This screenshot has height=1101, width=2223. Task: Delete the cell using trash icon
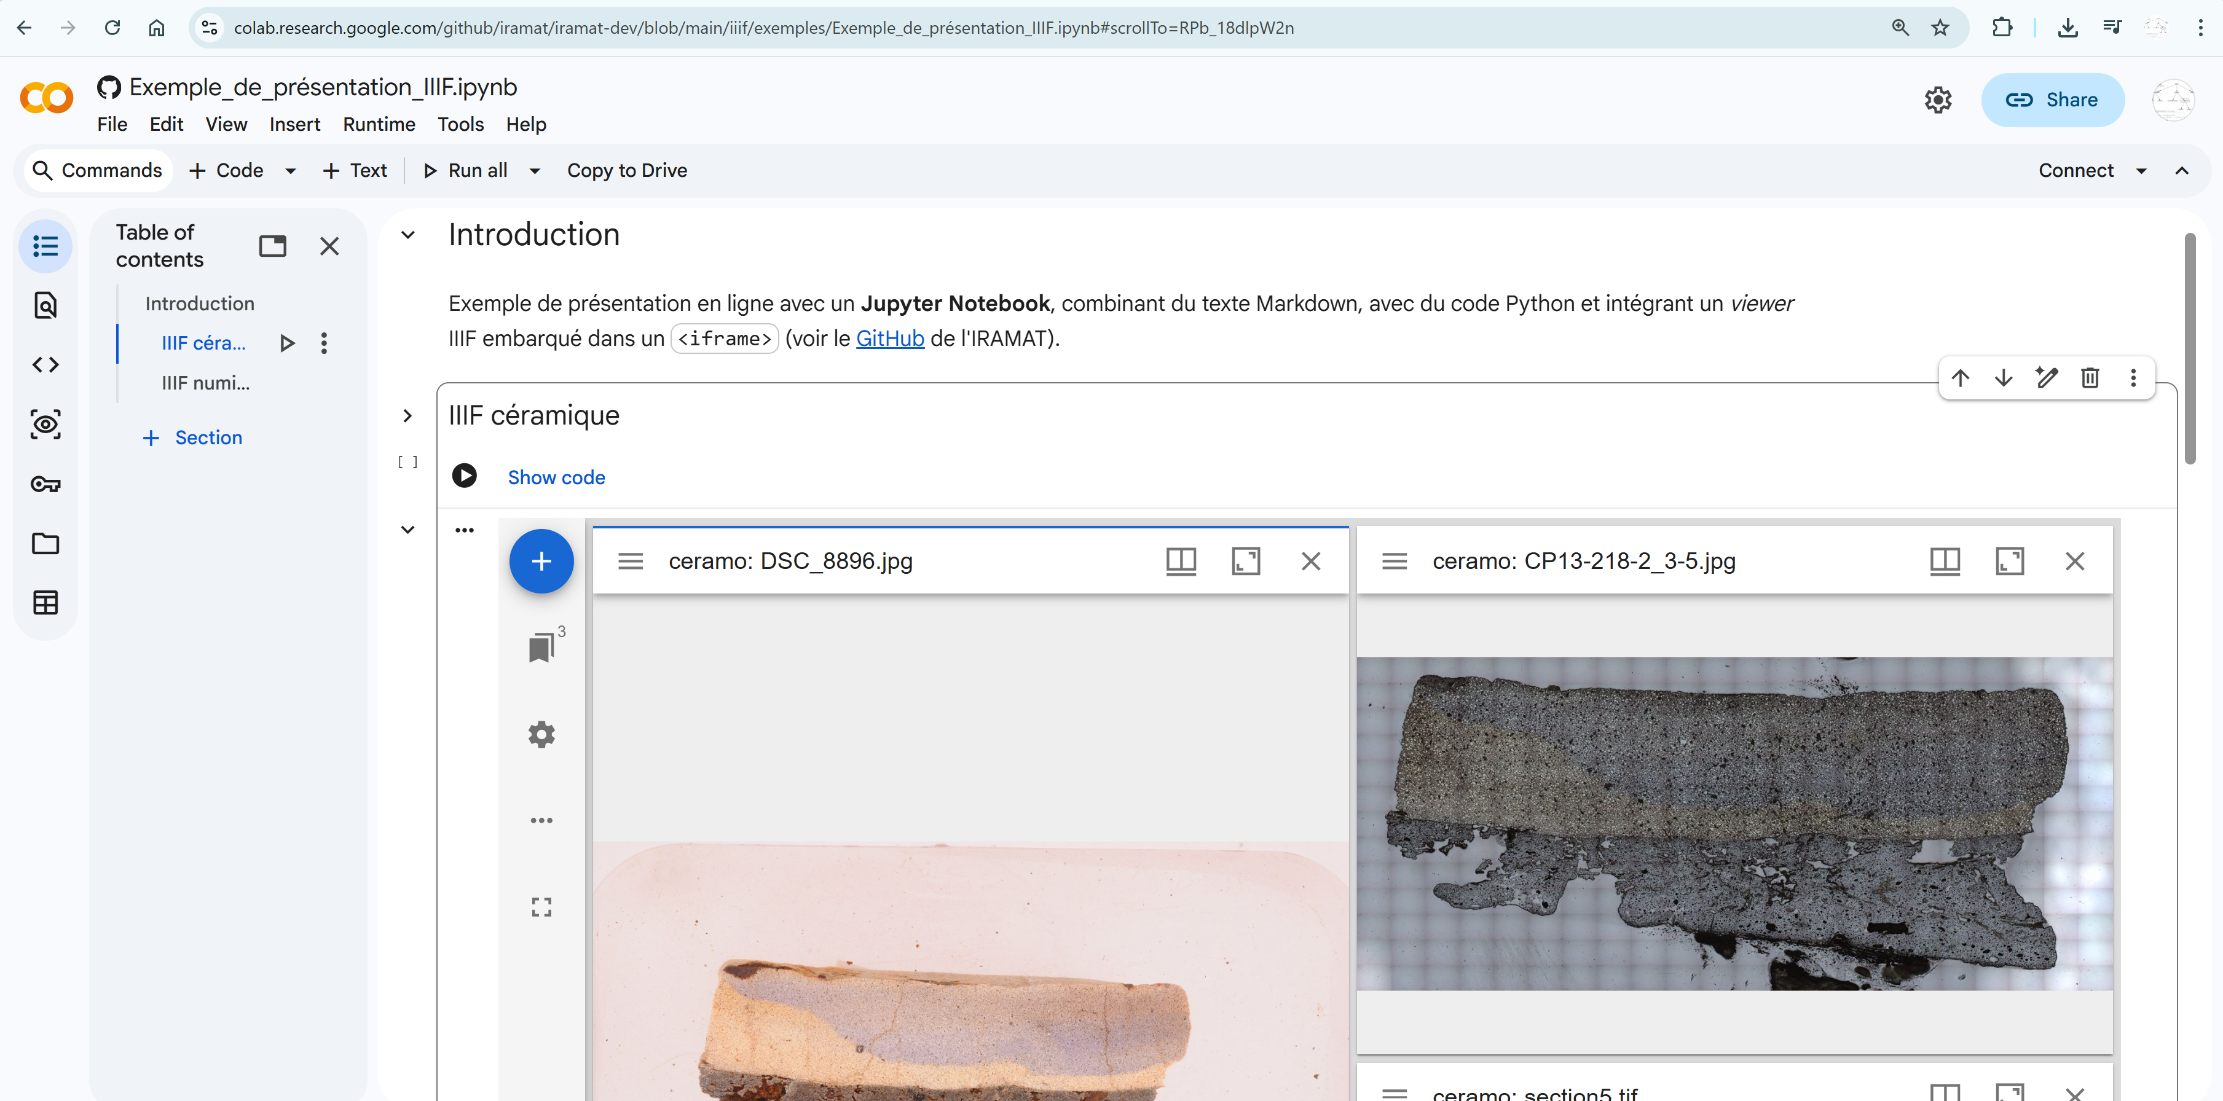pos(2089,378)
